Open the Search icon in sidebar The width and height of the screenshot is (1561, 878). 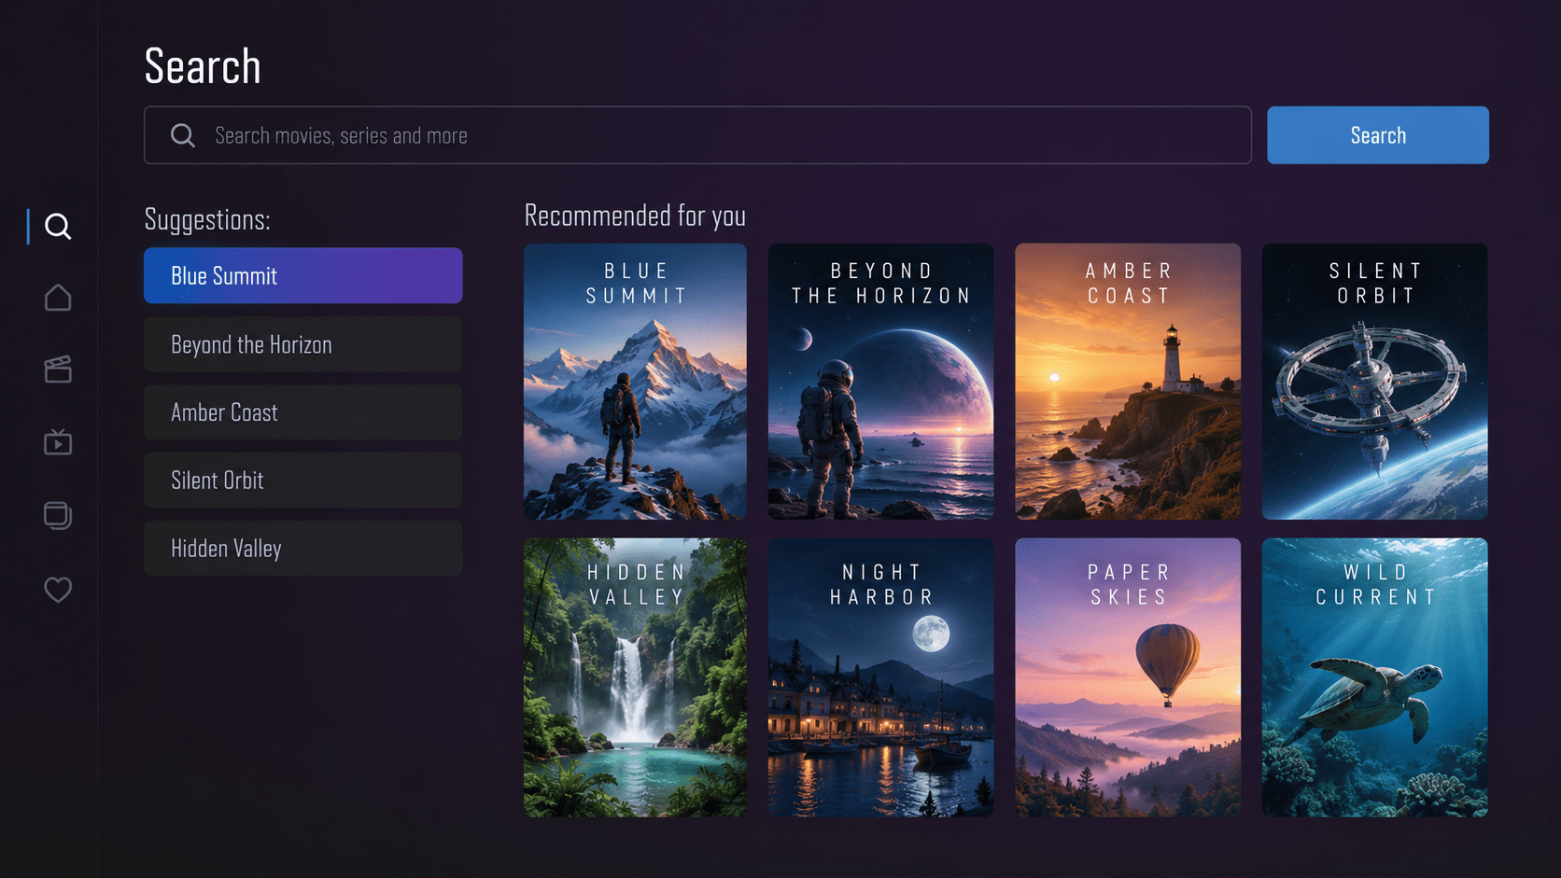point(58,227)
